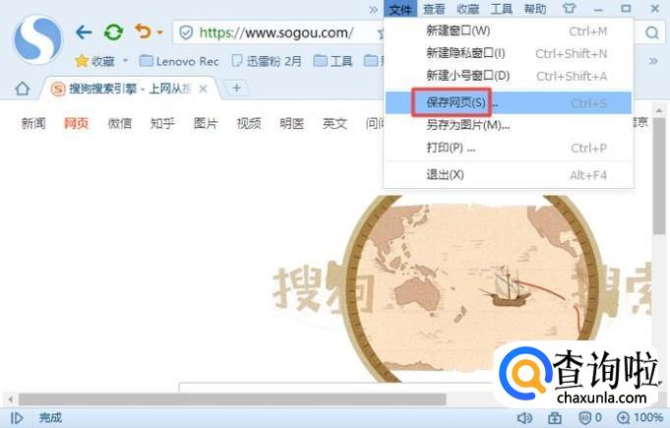Open the undo icon's dropdown arrow
Screen dimensions: 670x428
159,32
